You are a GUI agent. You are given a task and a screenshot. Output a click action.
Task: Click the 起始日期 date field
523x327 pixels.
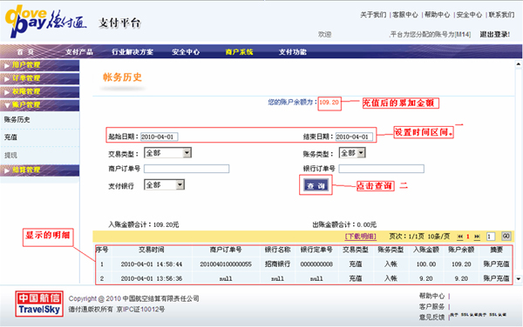click(x=160, y=137)
